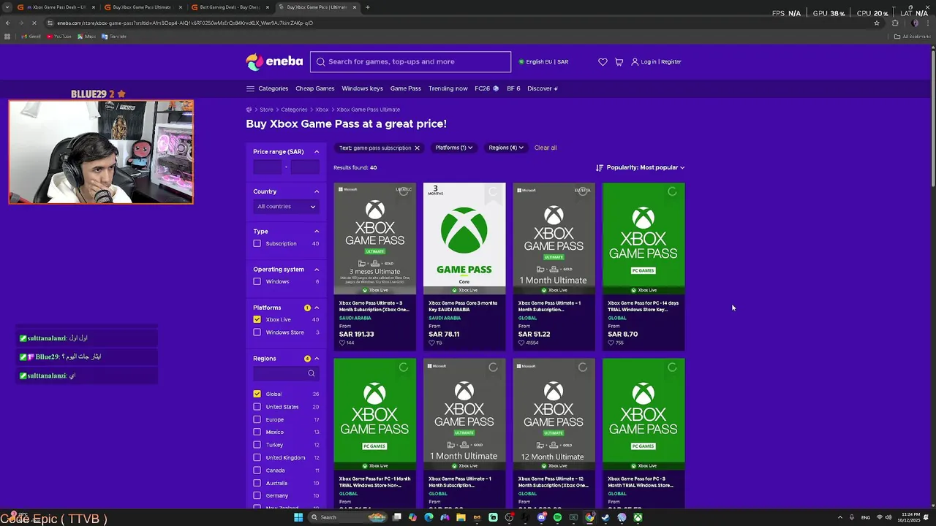Check the Europe region checkbox

[x=257, y=419]
